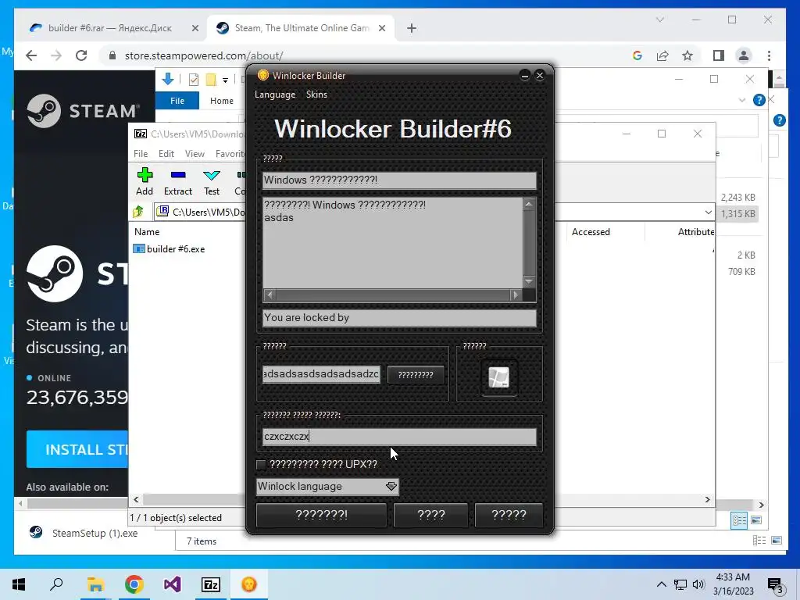This screenshot has width=800, height=600.
Task: Click the 'czxczxczx' input field
Action: point(399,436)
